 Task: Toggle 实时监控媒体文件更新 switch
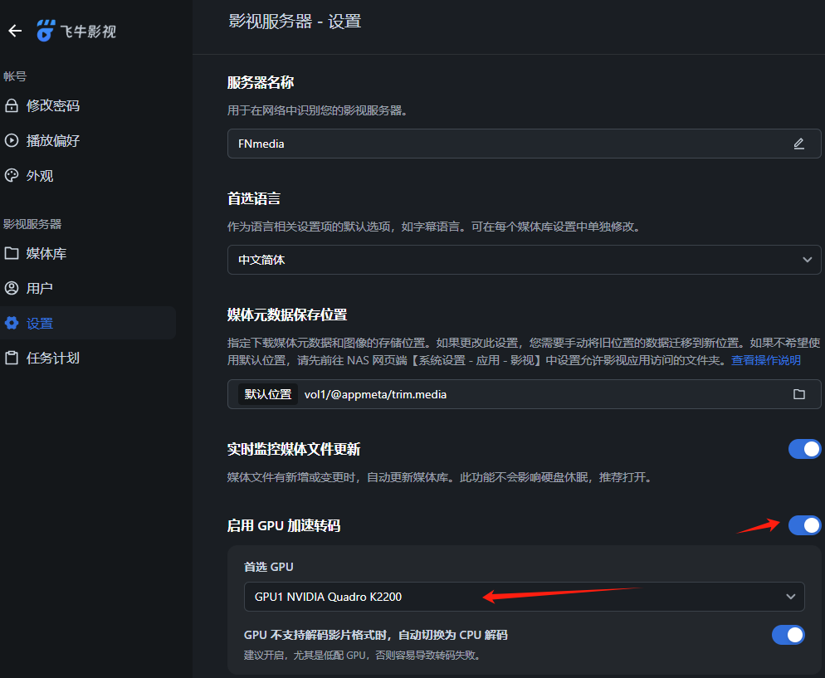804,449
